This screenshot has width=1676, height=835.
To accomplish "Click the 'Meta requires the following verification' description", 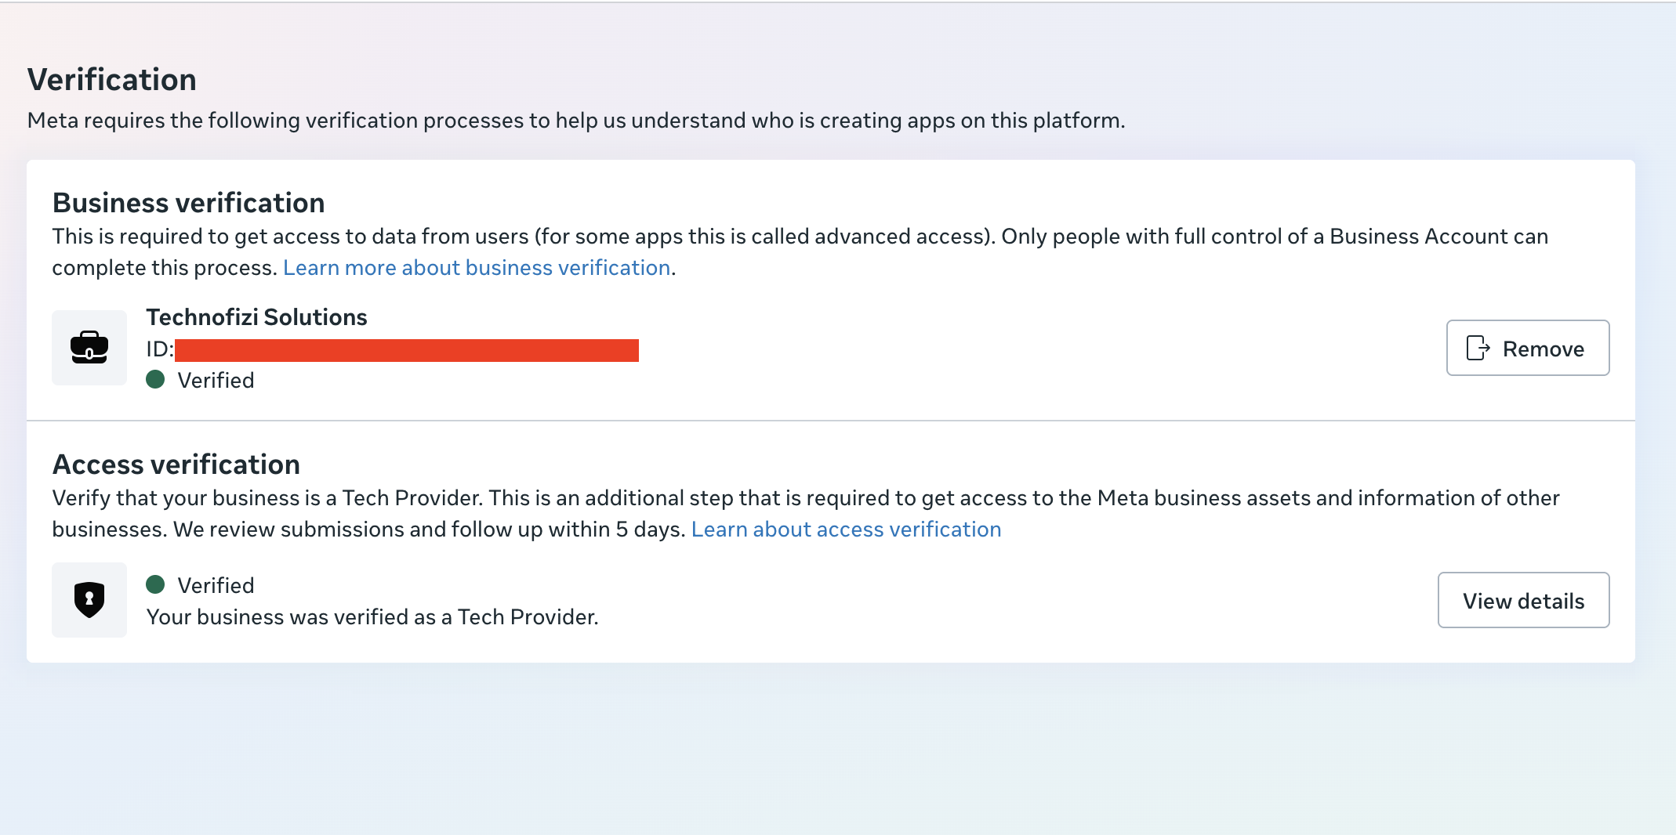I will point(576,121).
